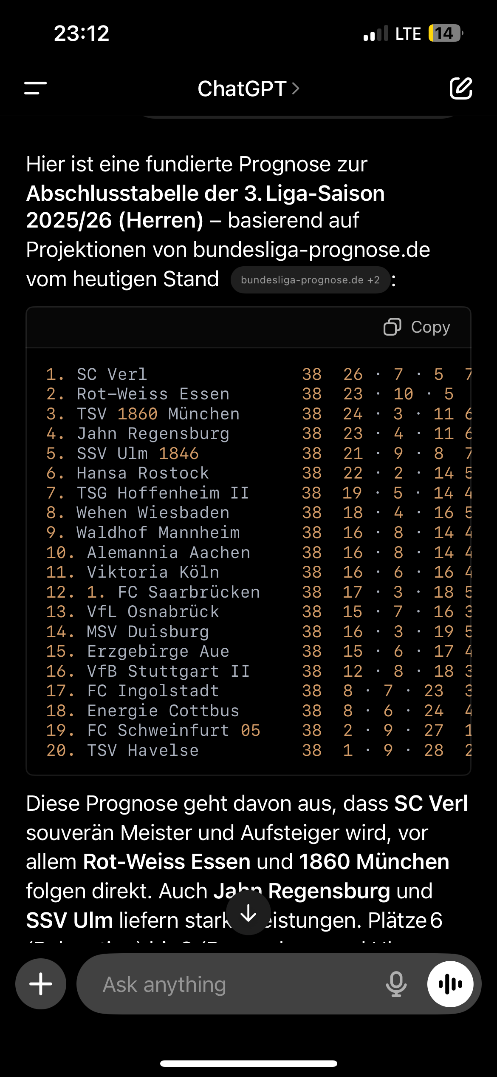Start voice mode with waveform button
Image resolution: width=497 pixels, height=1077 pixels.
(450, 984)
